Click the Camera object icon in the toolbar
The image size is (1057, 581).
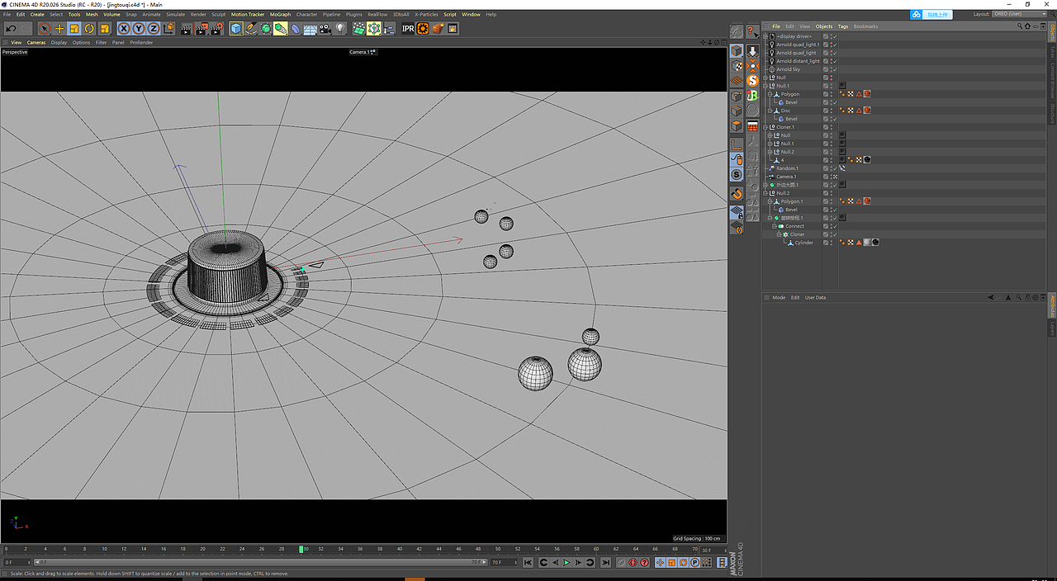pyautogui.click(x=325, y=29)
